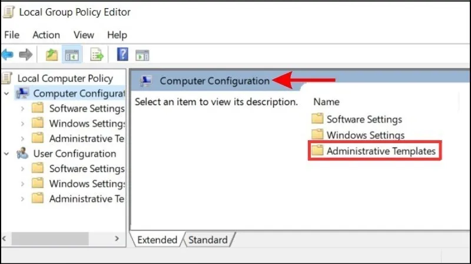This screenshot has width=471, height=264.
Task: Select Administrative Templates in the right pane list
Action: click(381, 151)
